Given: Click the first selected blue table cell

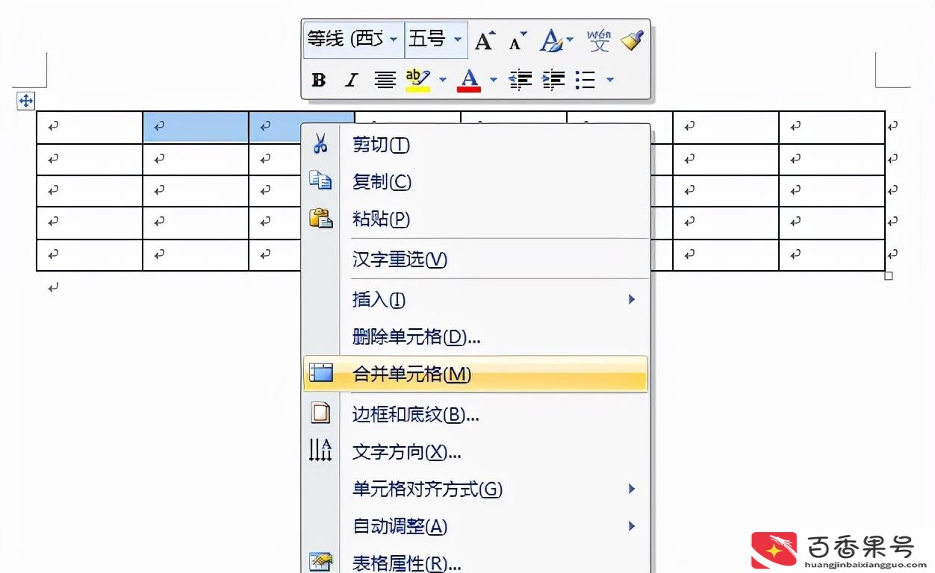Looking at the screenshot, I should click(196, 128).
